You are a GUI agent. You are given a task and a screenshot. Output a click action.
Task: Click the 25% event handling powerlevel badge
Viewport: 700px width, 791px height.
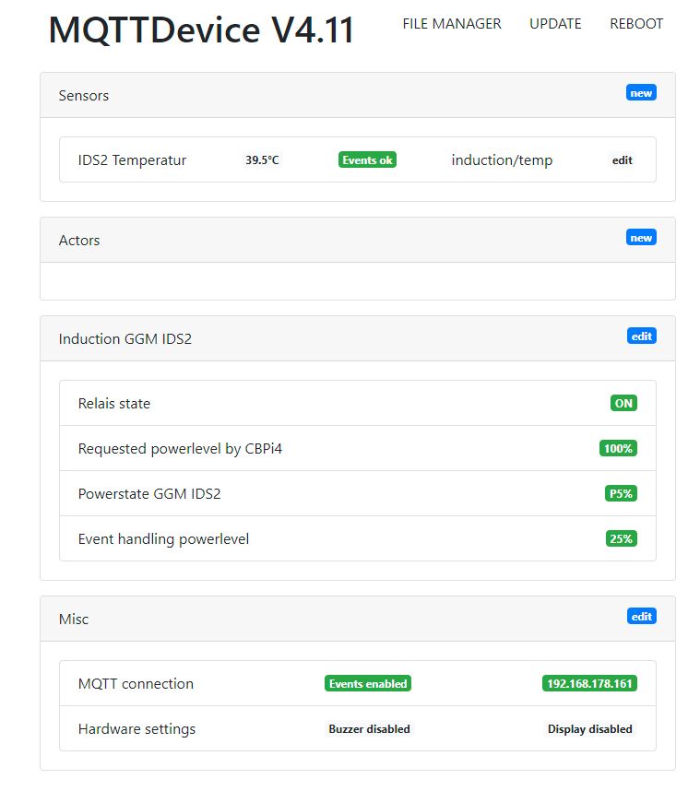[x=621, y=539]
